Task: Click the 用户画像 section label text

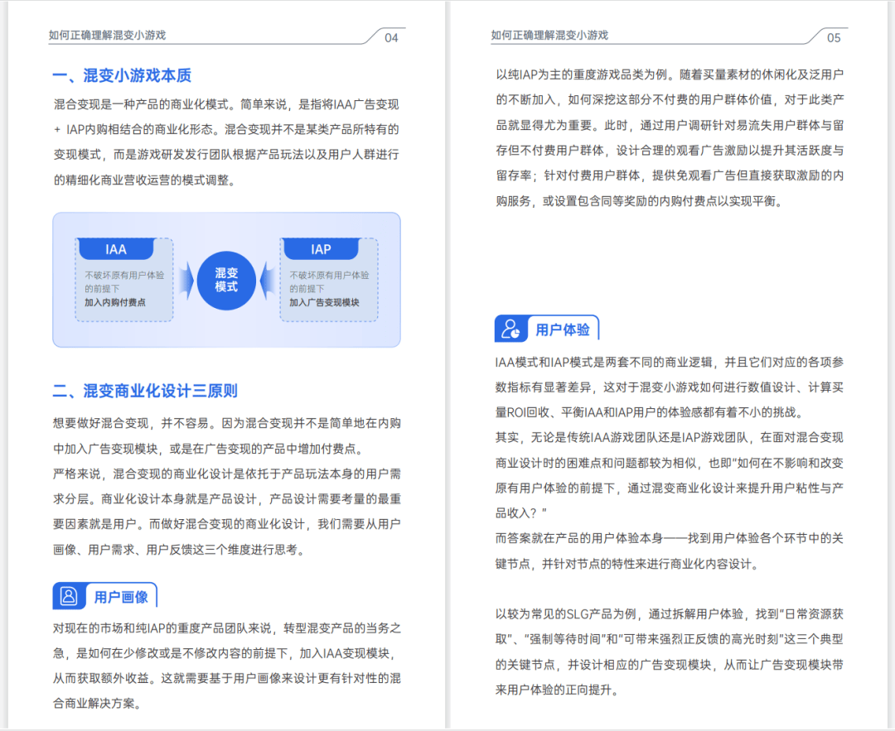Action: pyautogui.click(x=121, y=597)
